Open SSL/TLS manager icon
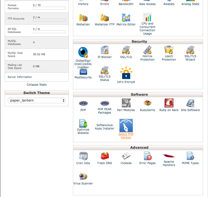 [126, 50]
